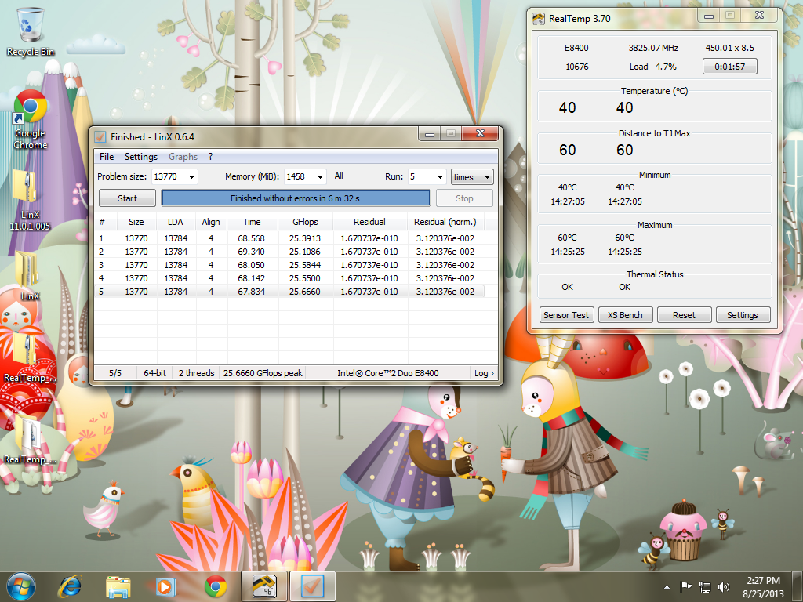Select the row with time 67.834
803x602 pixels.
tap(289, 292)
